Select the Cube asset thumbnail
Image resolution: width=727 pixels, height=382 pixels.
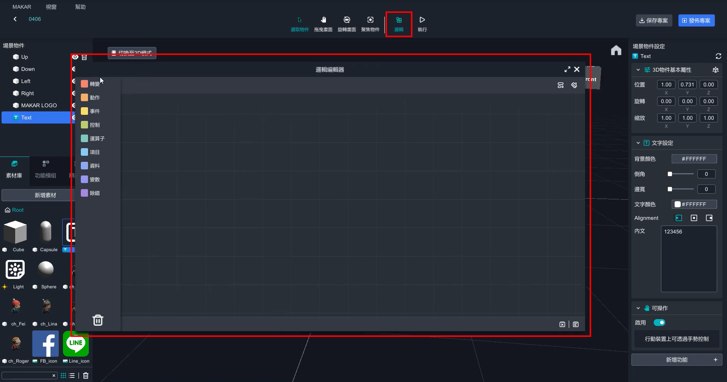[x=15, y=232]
